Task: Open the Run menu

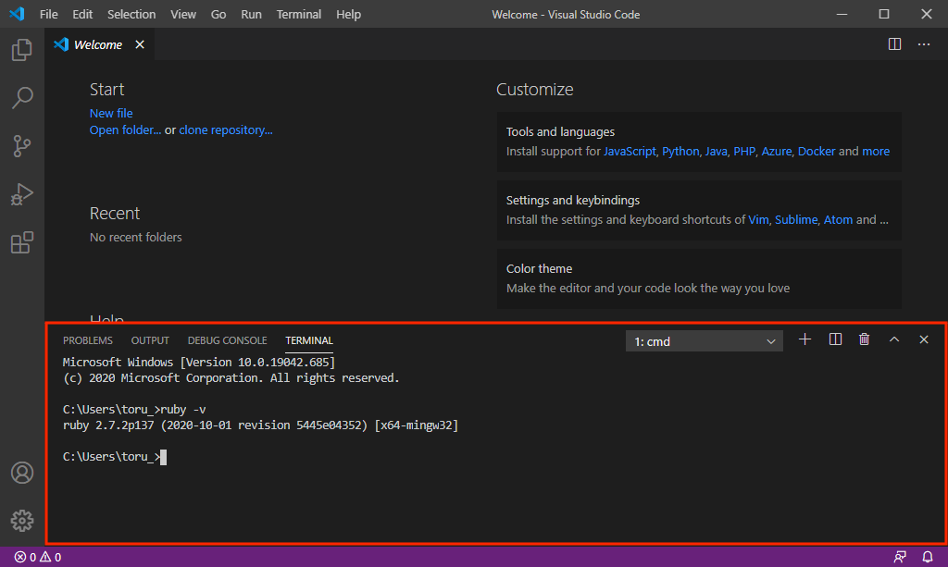Action: coord(252,15)
